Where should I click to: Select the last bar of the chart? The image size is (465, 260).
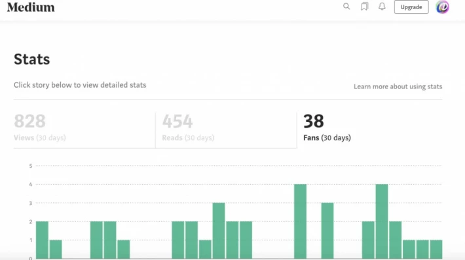[x=436, y=250]
